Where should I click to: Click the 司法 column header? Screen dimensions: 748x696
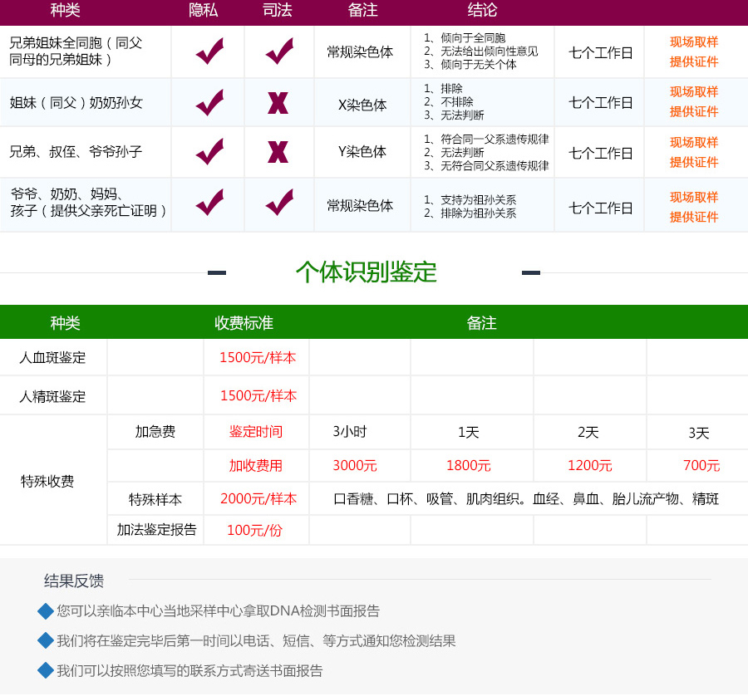[x=277, y=10]
